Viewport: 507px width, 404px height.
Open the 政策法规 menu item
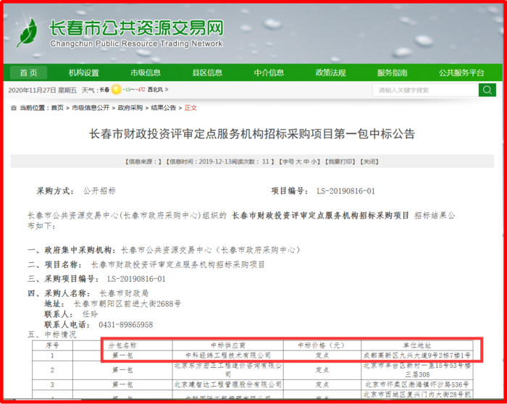coord(330,72)
